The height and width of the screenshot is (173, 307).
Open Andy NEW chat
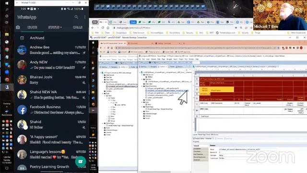point(51,65)
